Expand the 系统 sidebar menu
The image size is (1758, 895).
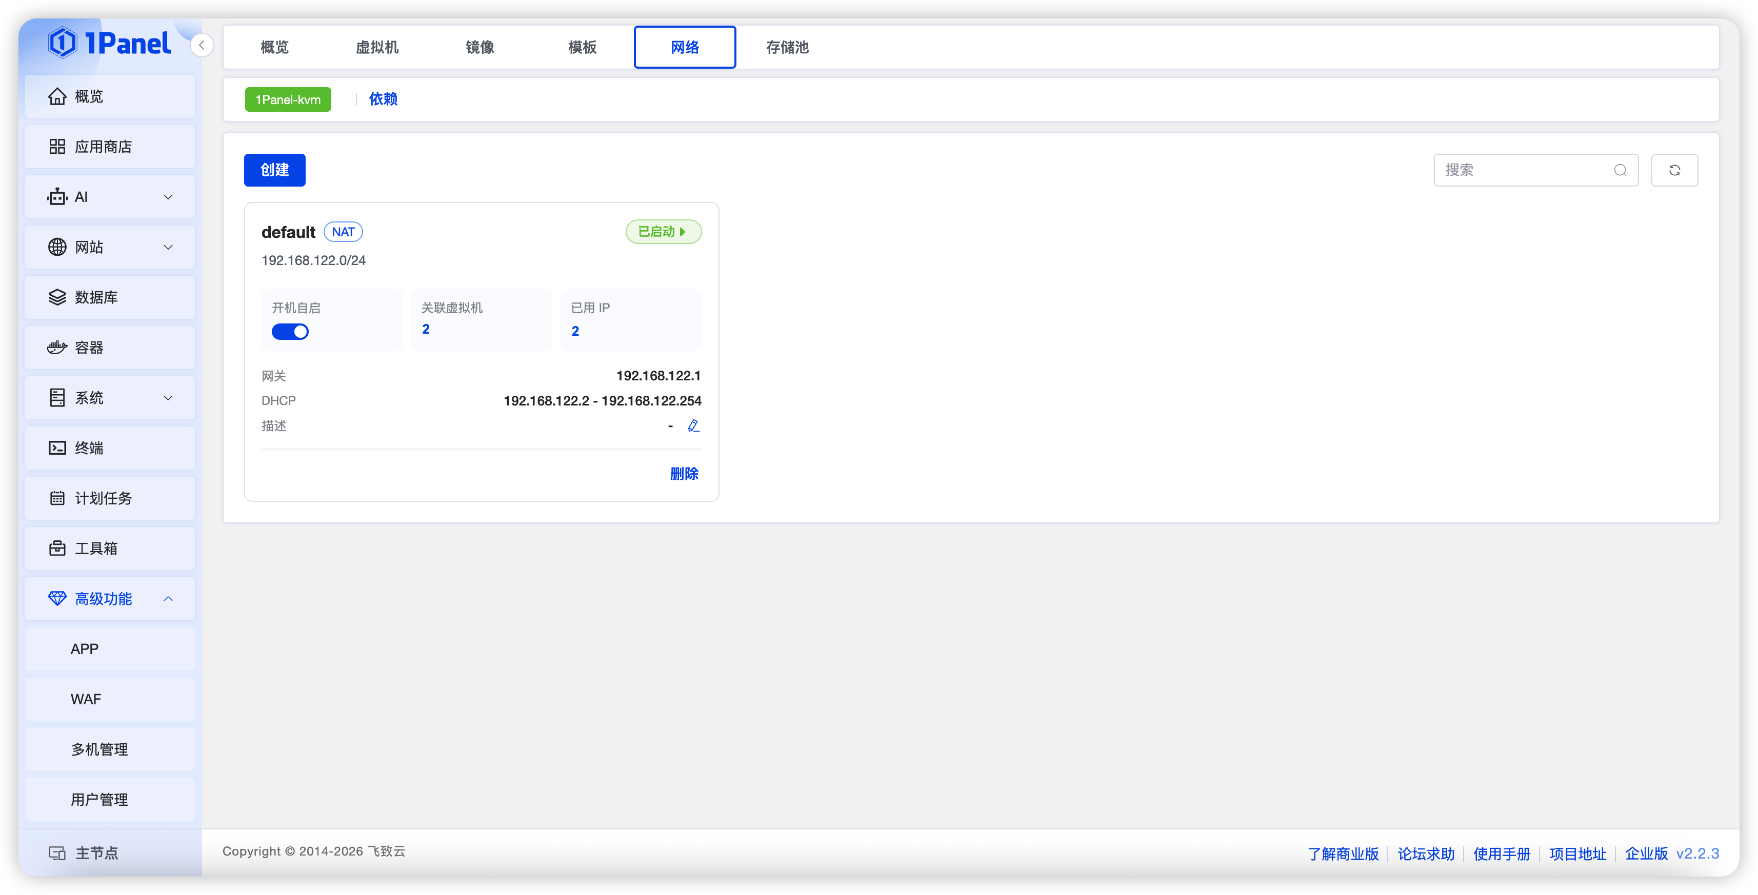pyautogui.click(x=109, y=398)
